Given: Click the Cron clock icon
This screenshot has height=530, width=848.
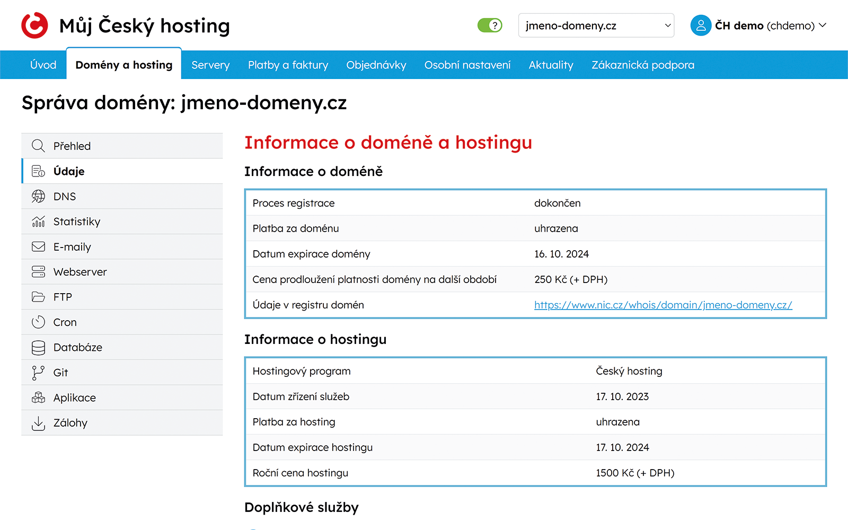Looking at the screenshot, I should click(x=38, y=322).
